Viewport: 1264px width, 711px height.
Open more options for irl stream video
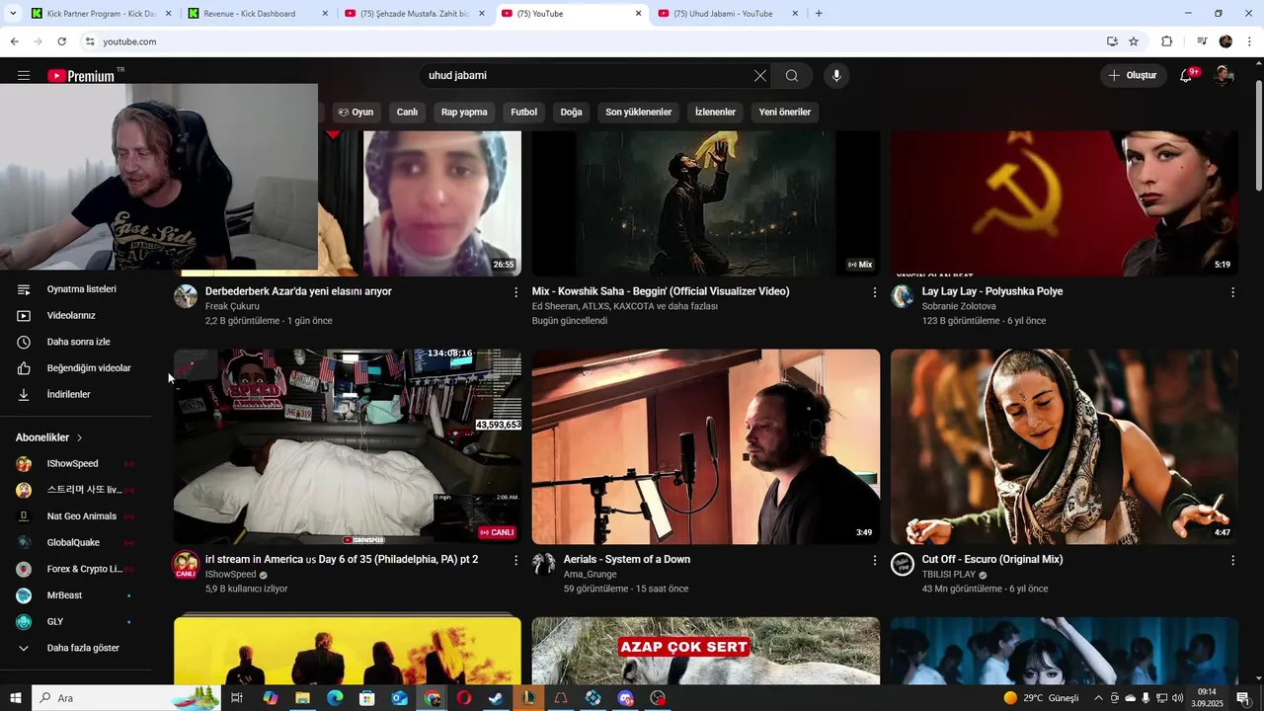(x=515, y=560)
